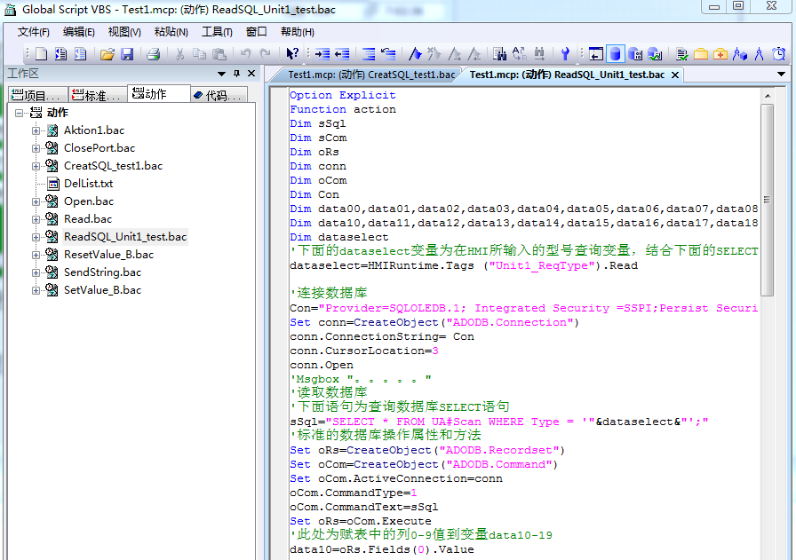Close the 工作区 workspace panel
Screen dimensions: 796x560
tap(251, 74)
